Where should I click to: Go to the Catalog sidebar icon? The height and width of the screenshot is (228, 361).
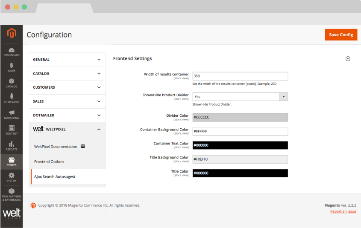pyautogui.click(x=12, y=83)
